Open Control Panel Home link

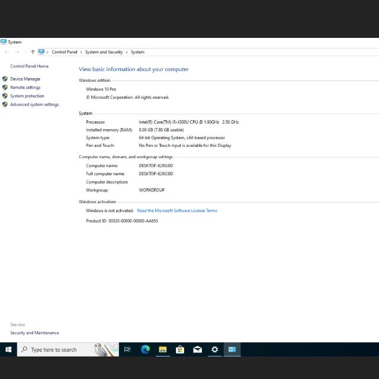click(30, 66)
